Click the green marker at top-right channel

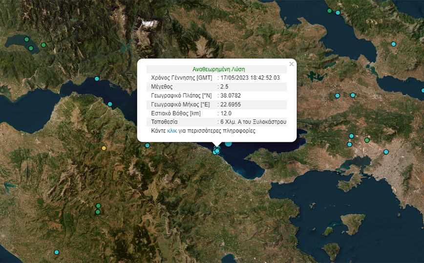329,11
